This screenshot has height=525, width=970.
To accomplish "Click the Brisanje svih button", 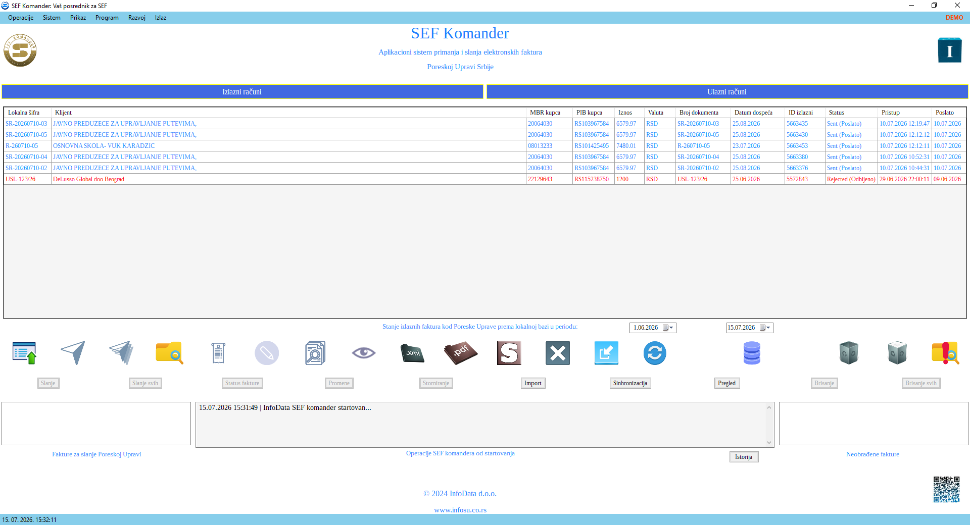I will tap(921, 383).
